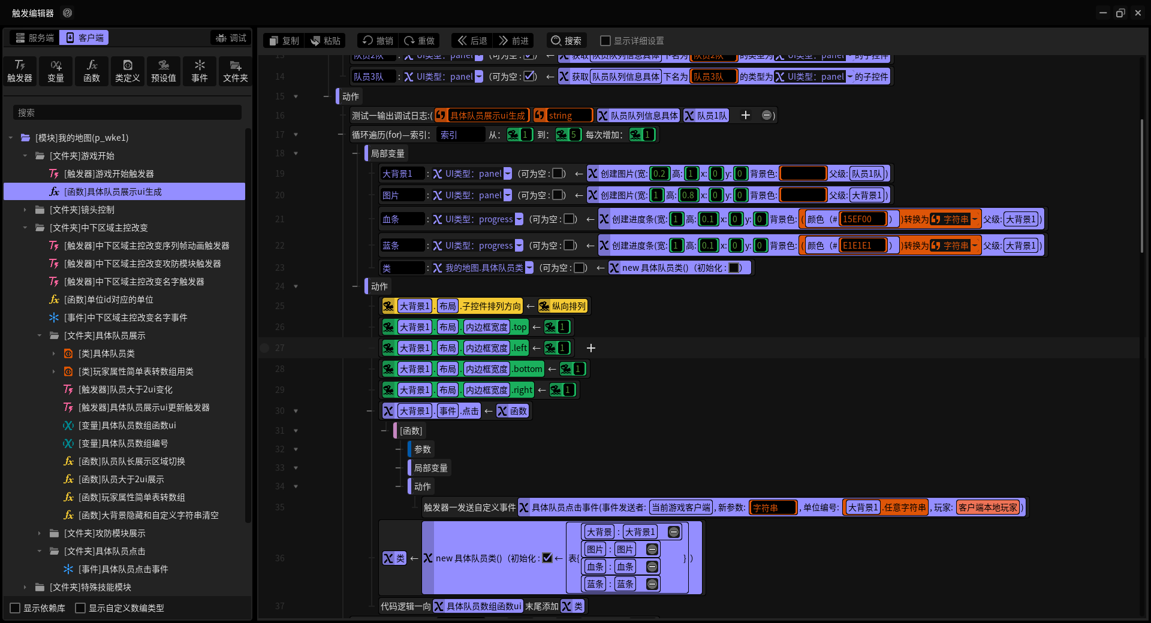This screenshot has height=623, width=1151.
Task: Remove parameter with minus on line 16
Action: tap(767, 115)
